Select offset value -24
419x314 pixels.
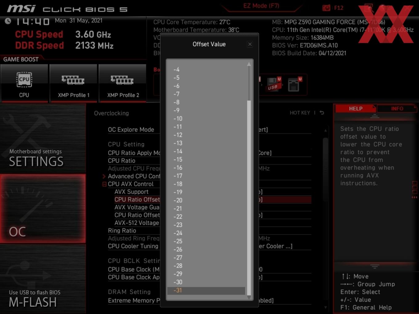[206, 233]
